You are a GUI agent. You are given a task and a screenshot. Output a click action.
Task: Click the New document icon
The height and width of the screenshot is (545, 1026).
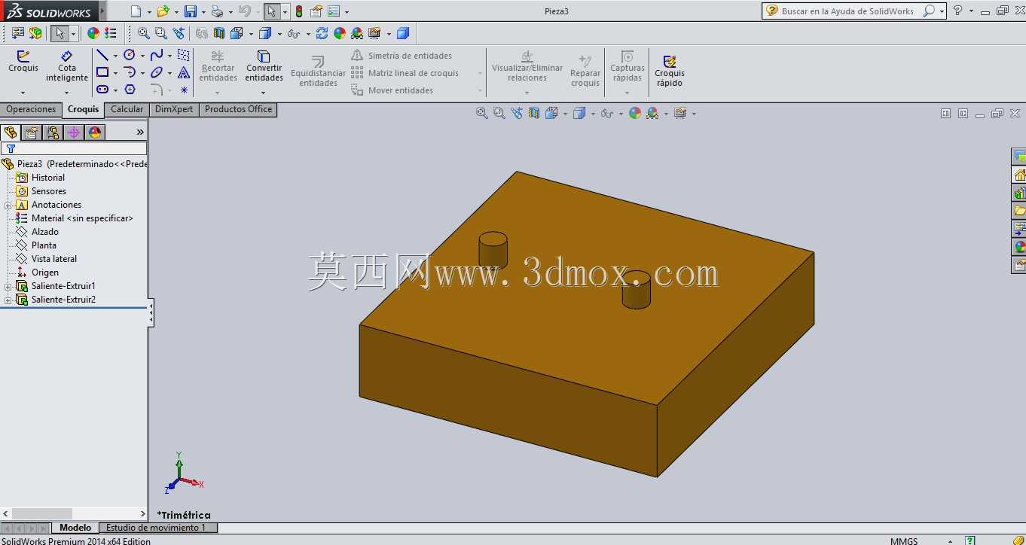pyautogui.click(x=136, y=11)
